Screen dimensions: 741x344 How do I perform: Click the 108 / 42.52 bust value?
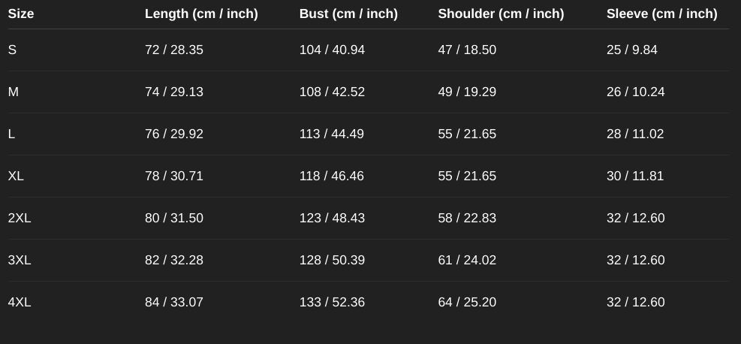[x=332, y=92]
